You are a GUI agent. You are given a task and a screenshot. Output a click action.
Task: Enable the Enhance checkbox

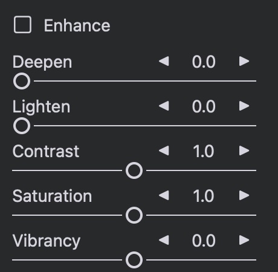pyautogui.click(x=22, y=25)
